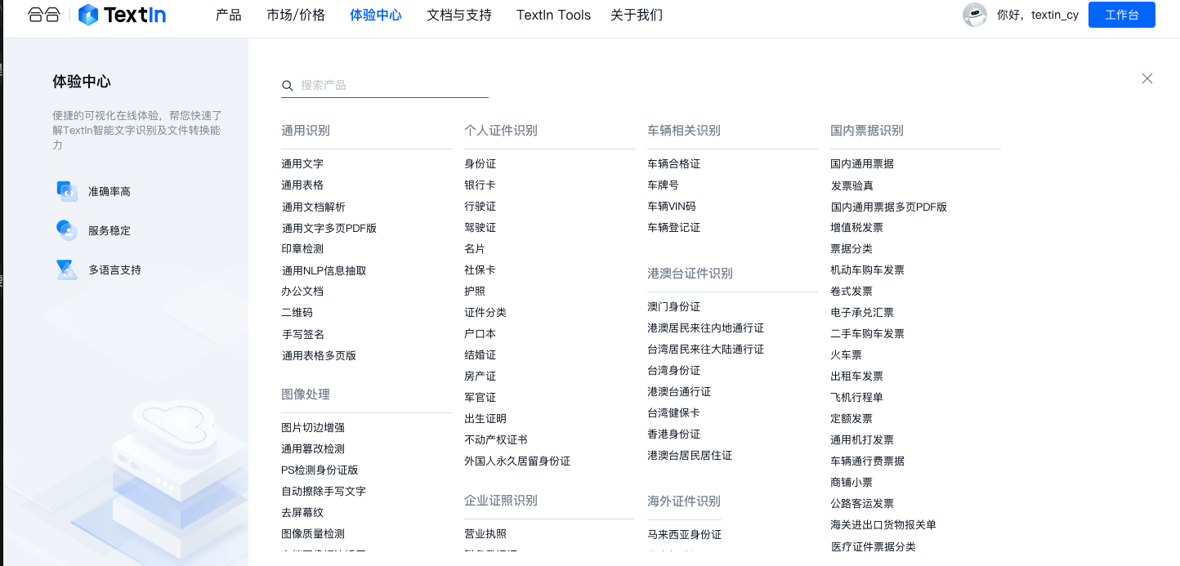Open 银行卡 recognition link
The image size is (1180, 566).
[x=480, y=185]
